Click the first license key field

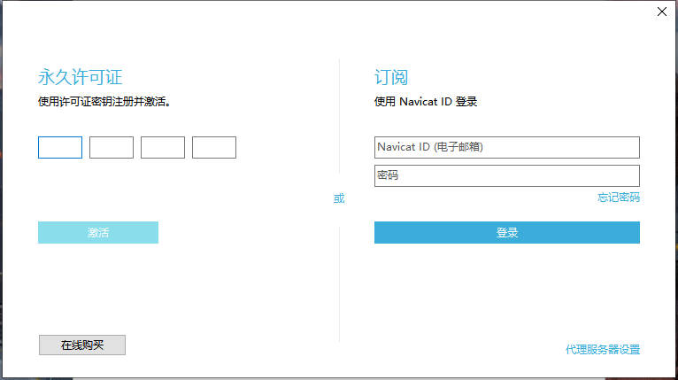(60, 148)
